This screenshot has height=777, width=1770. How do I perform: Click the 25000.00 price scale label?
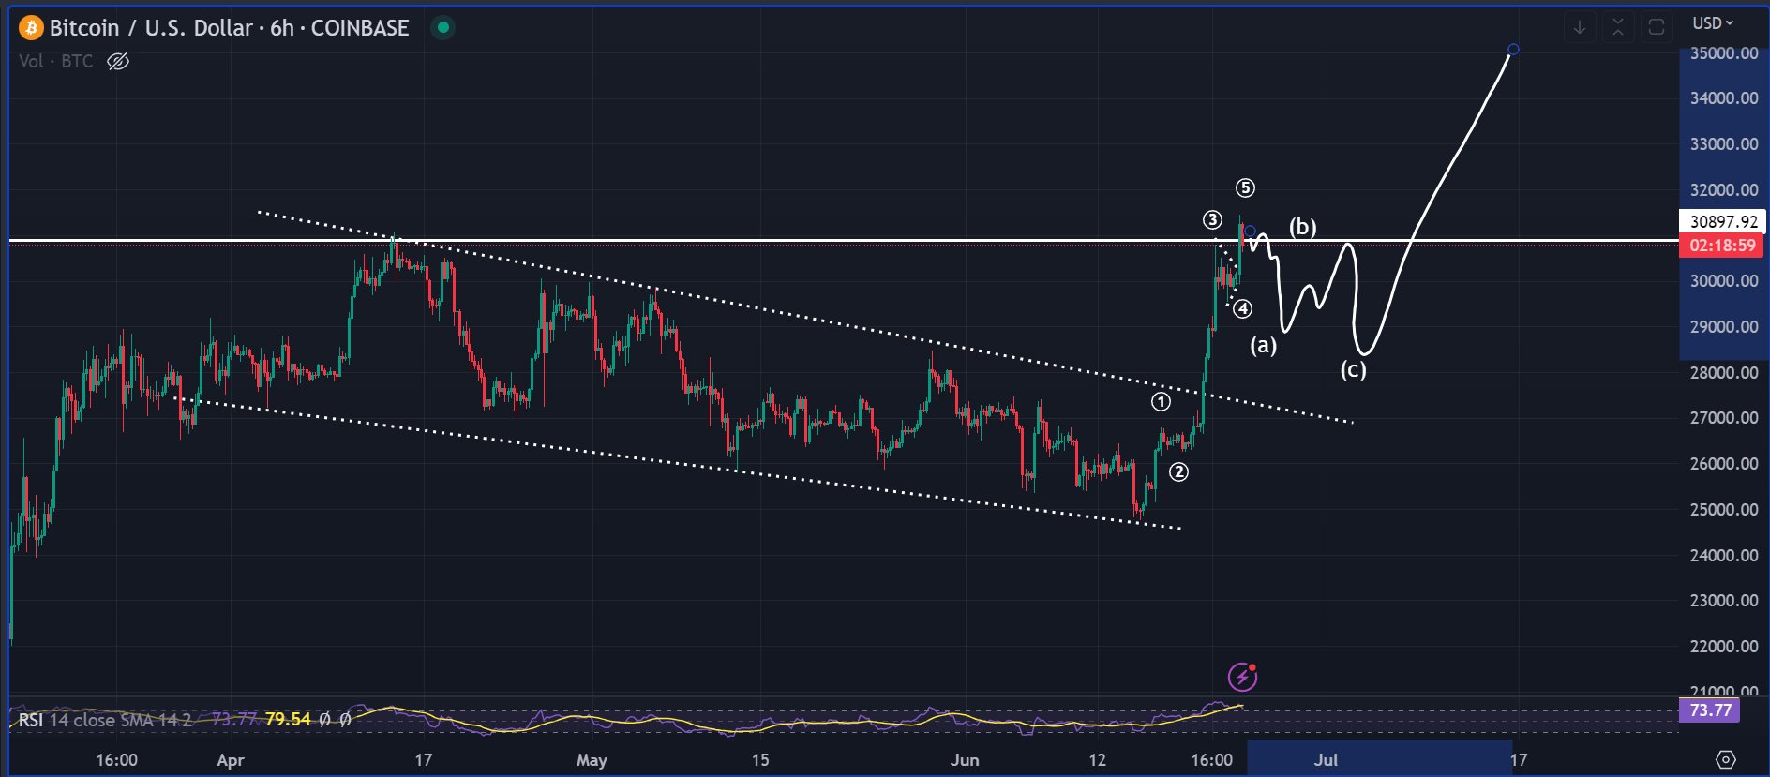pyautogui.click(x=1723, y=510)
